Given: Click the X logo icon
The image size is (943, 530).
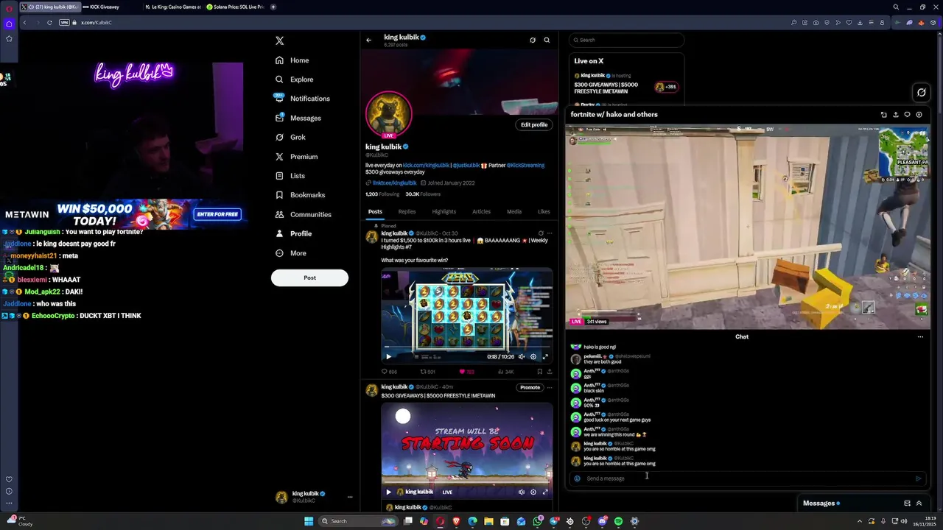Looking at the screenshot, I should tap(279, 40).
